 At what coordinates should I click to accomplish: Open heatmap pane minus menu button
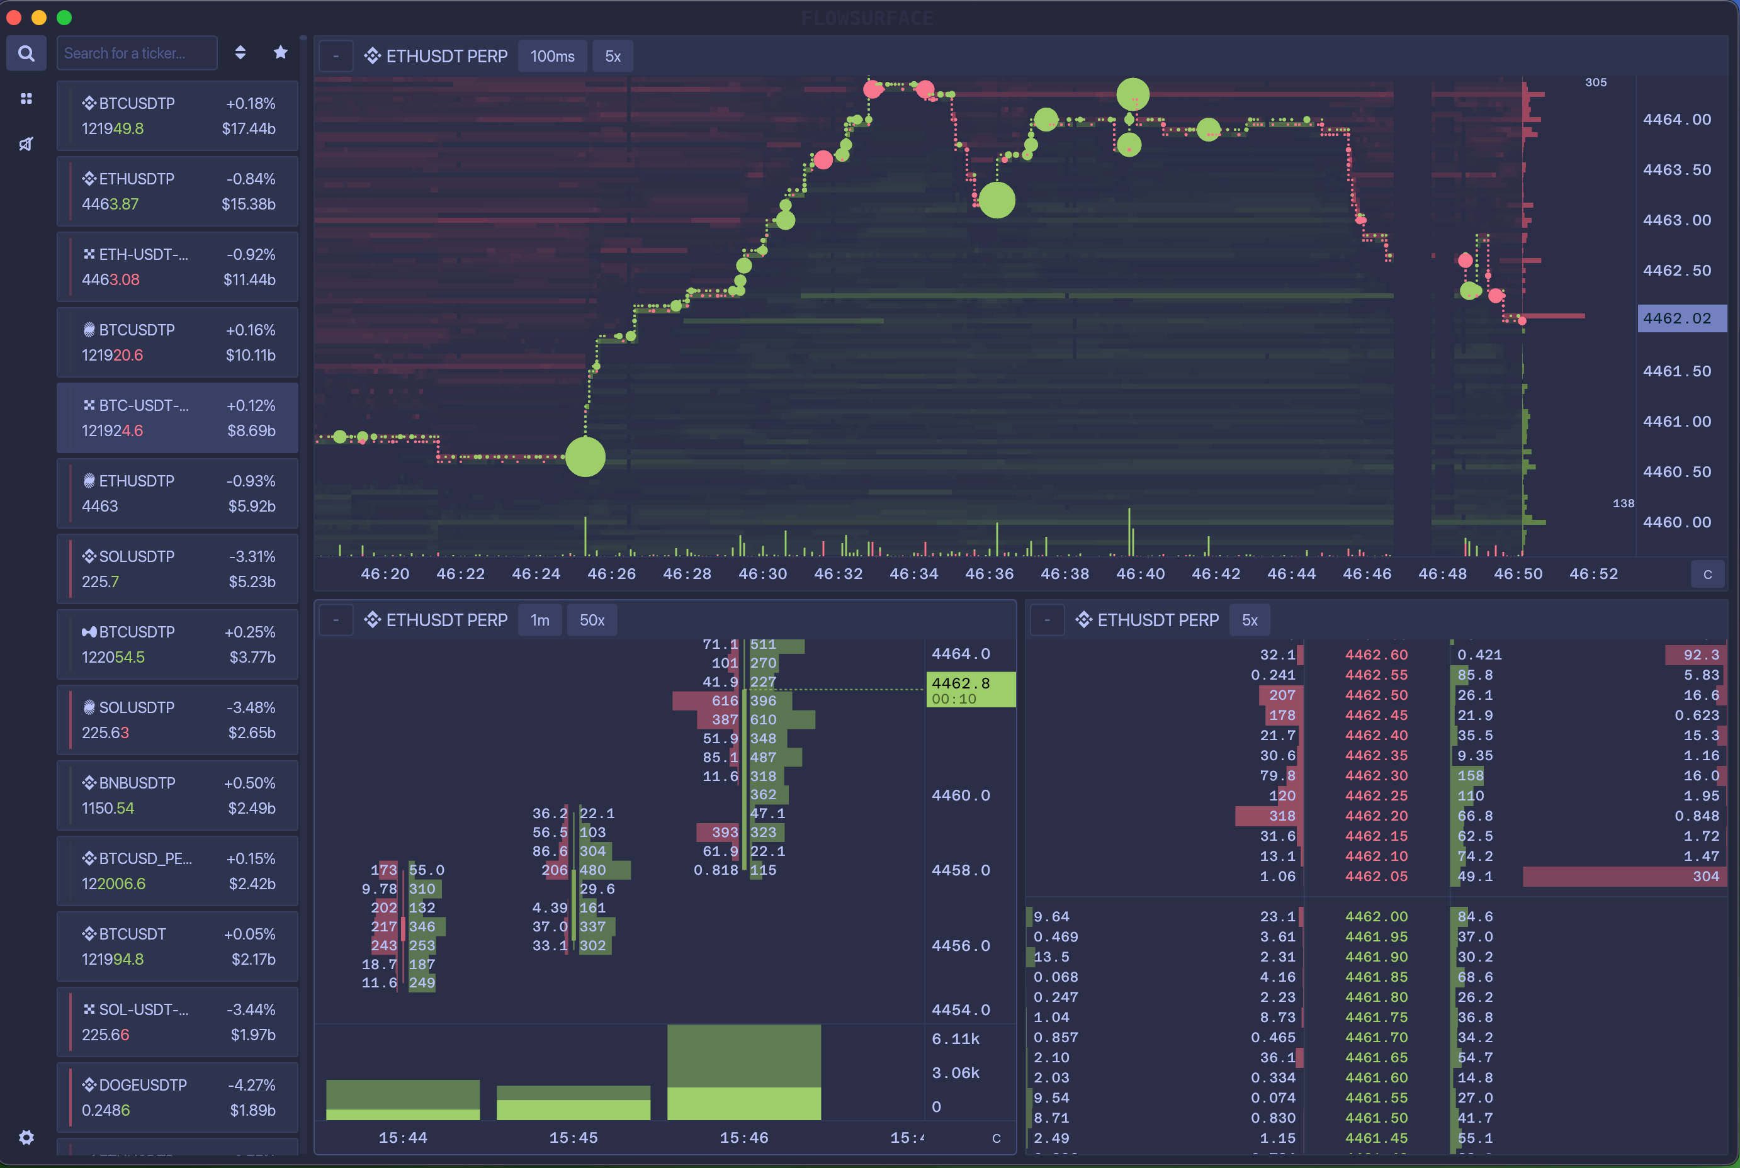336,56
